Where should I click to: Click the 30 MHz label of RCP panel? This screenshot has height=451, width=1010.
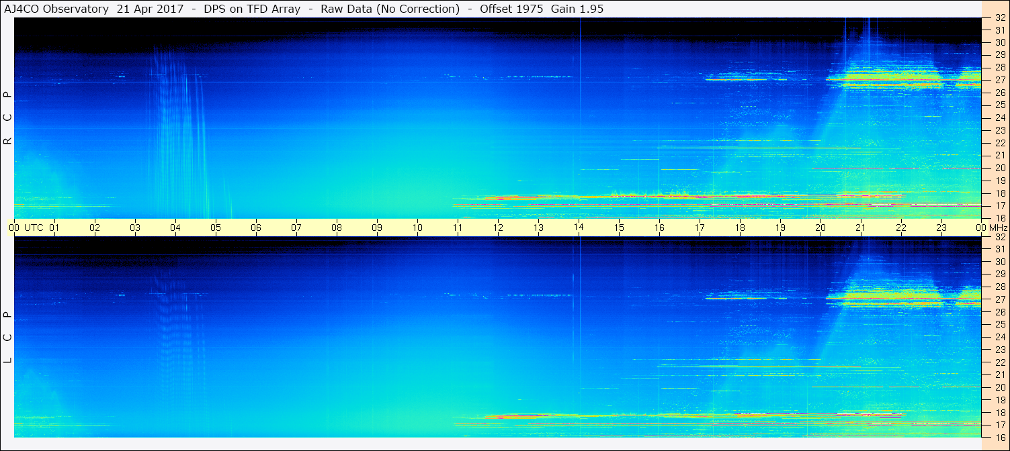(1000, 42)
